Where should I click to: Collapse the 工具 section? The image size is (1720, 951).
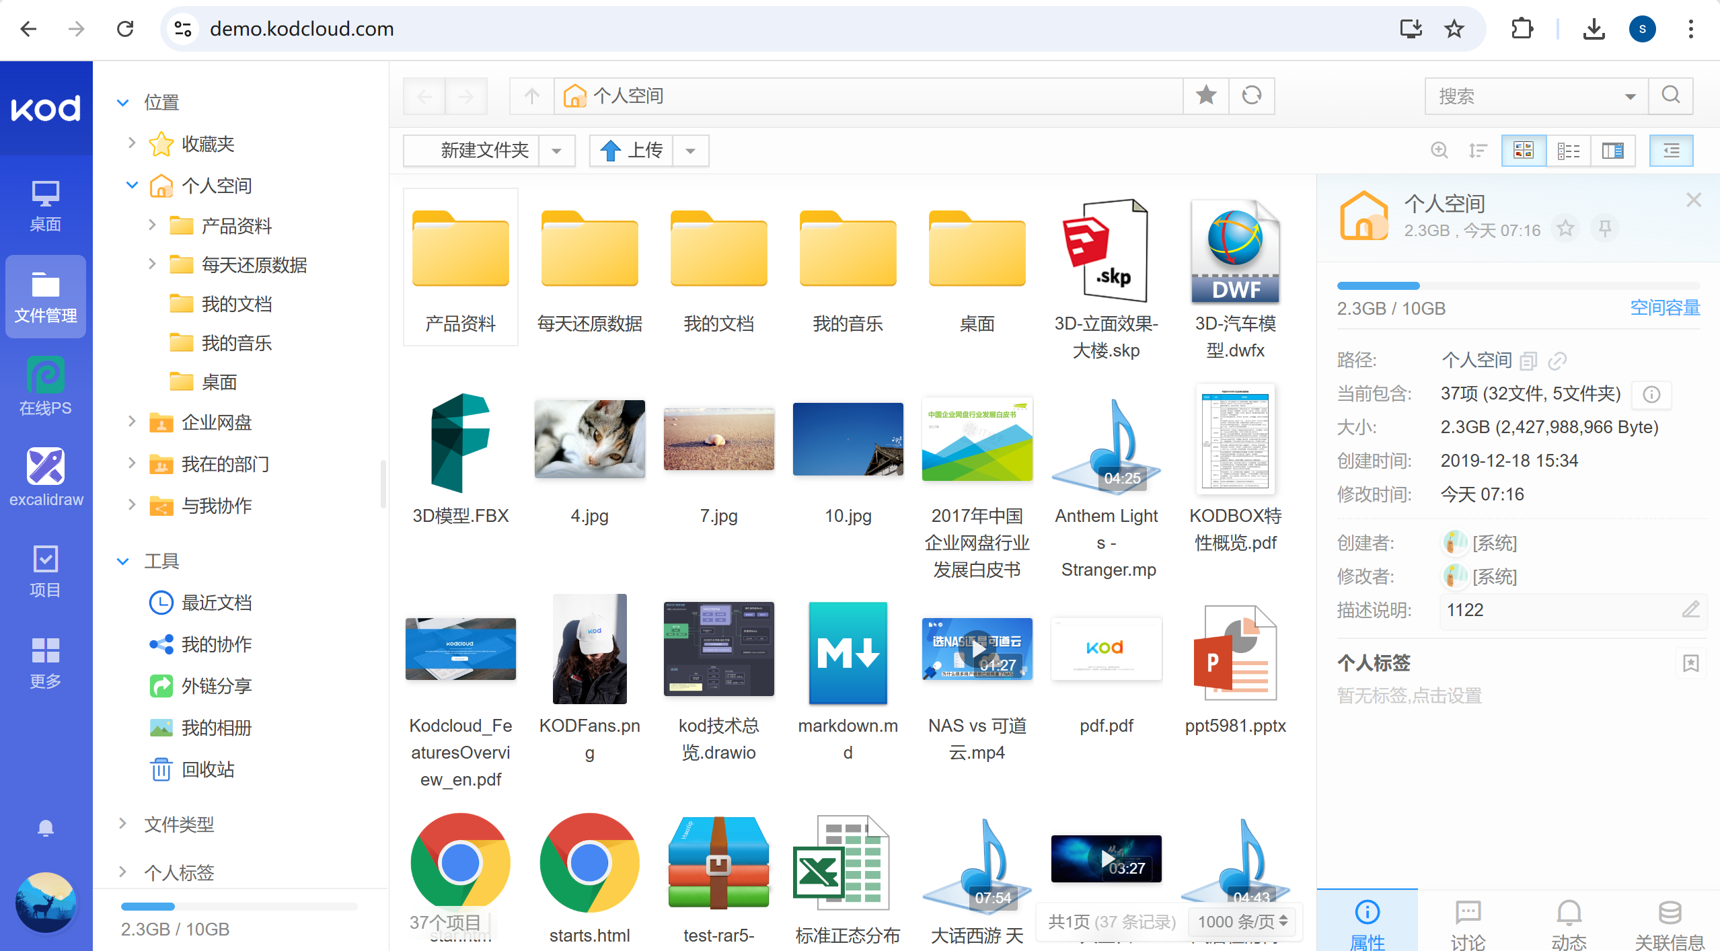pos(122,561)
